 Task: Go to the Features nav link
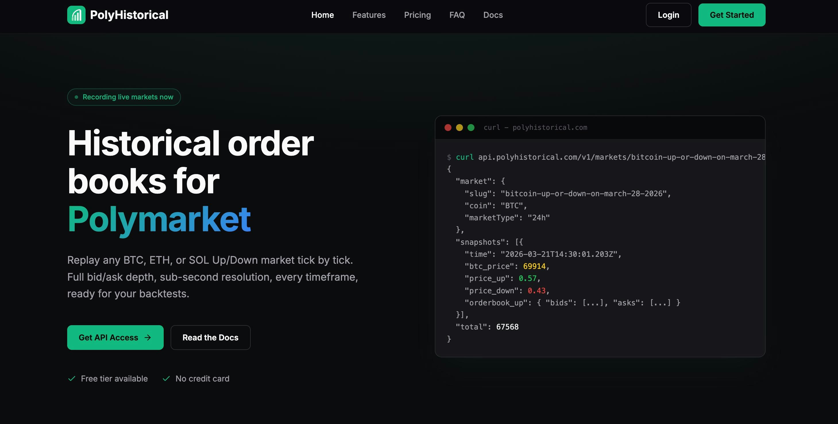(368, 15)
